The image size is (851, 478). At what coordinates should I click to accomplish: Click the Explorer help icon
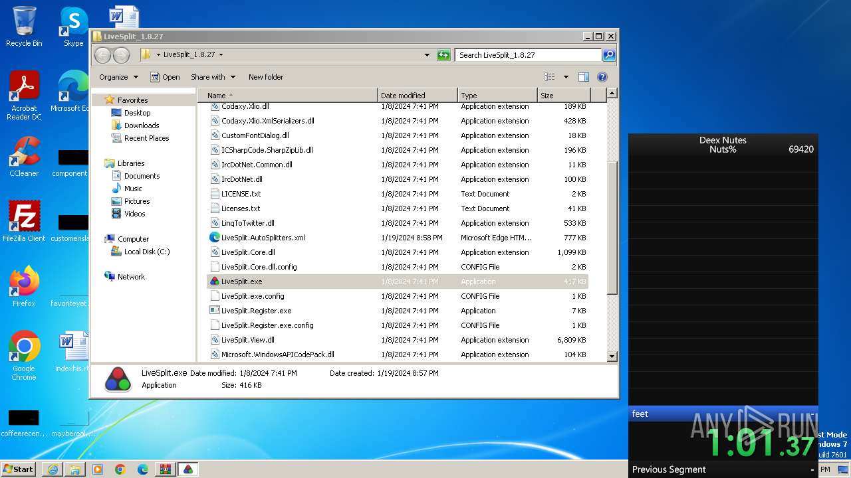click(x=602, y=77)
